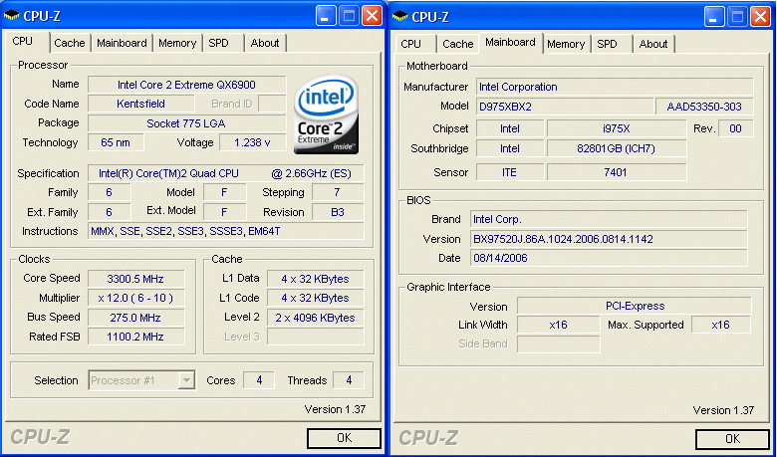Click the empty Level 3 cache field
The image size is (777, 457).
(x=315, y=338)
